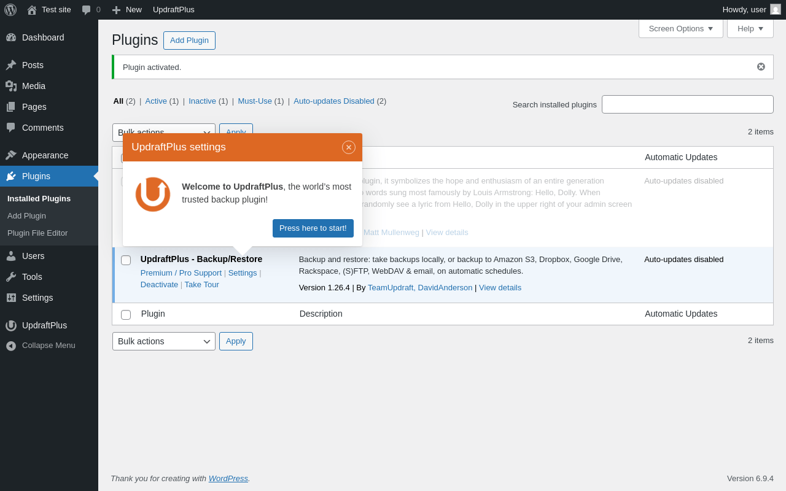Open the Dashboard sidebar icon
This screenshot has width=786, height=491.
pyautogui.click(x=11, y=37)
